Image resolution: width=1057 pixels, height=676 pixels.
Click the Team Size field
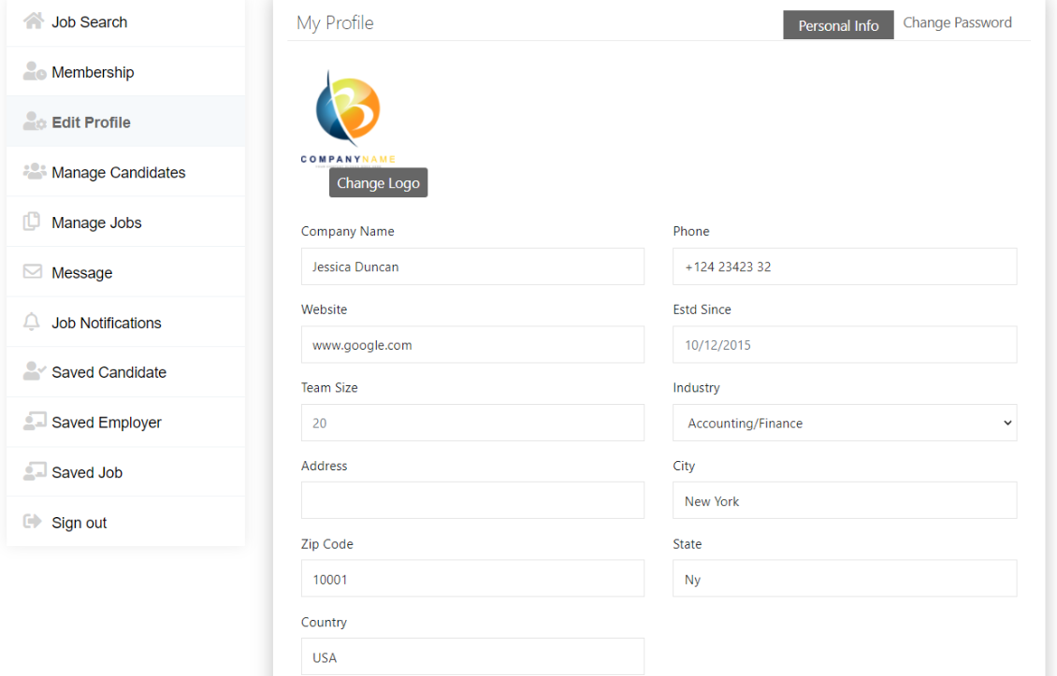coord(472,423)
